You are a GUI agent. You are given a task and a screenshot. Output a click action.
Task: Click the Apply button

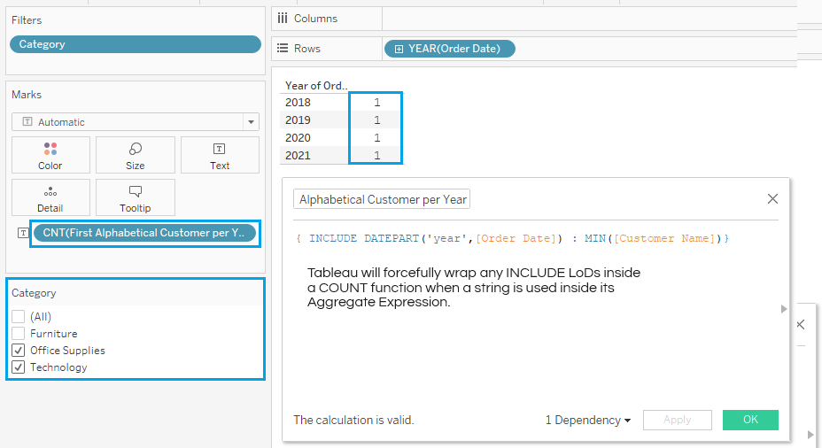pos(678,420)
